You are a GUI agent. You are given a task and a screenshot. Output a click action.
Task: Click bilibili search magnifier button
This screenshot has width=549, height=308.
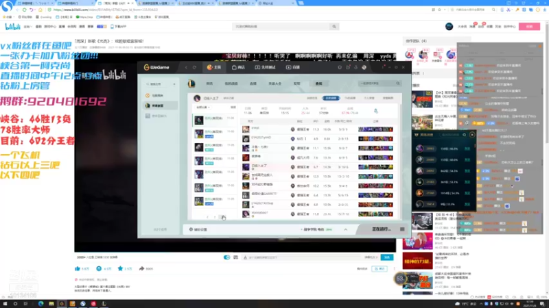[334, 27]
